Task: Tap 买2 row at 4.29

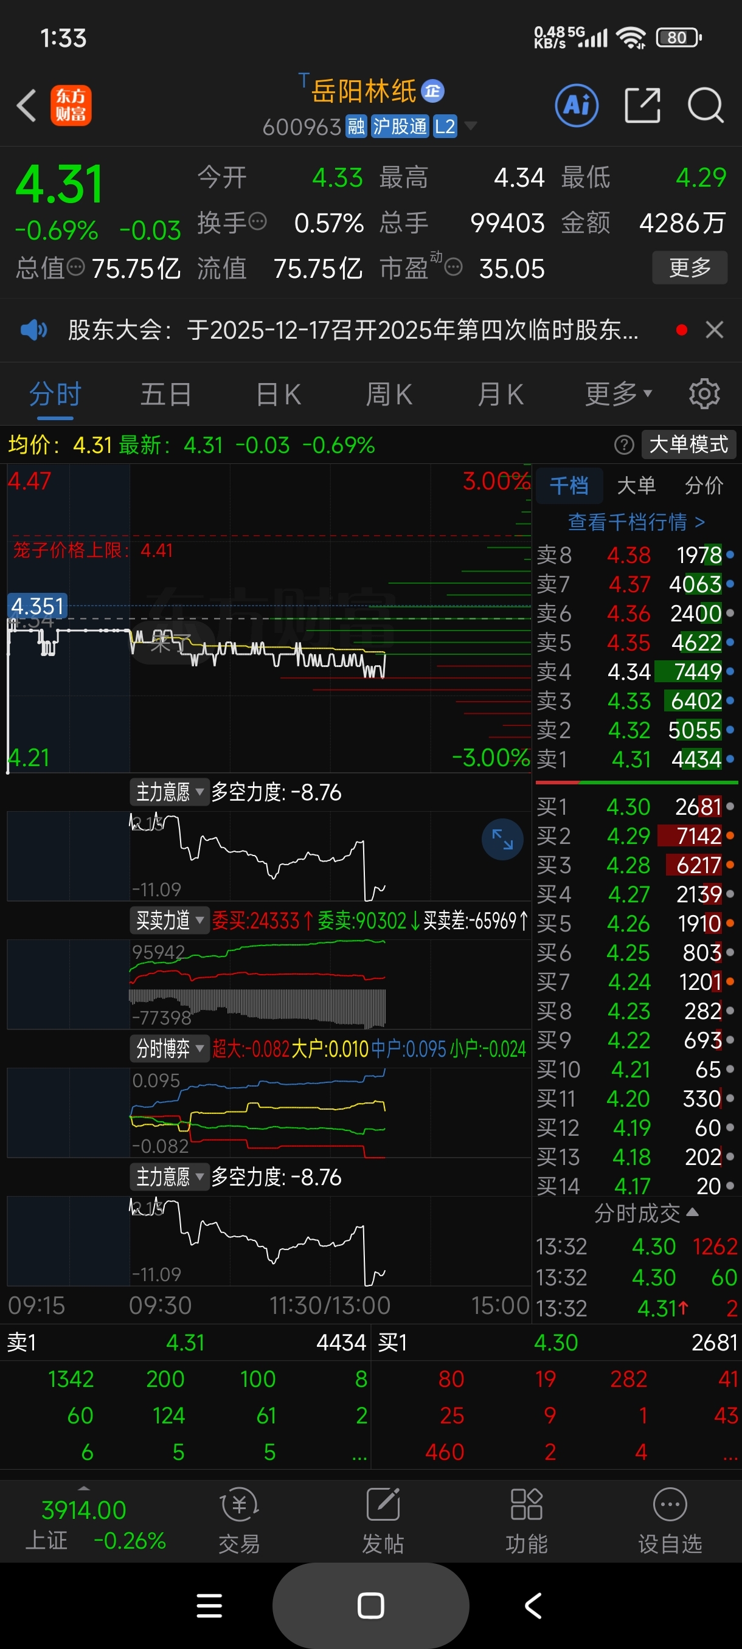Action: [636, 835]
